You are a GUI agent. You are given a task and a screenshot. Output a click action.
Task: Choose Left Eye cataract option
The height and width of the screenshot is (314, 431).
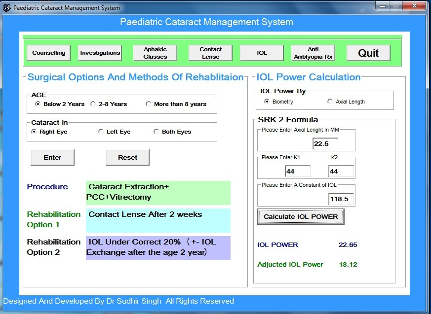[x=101, y=132]
